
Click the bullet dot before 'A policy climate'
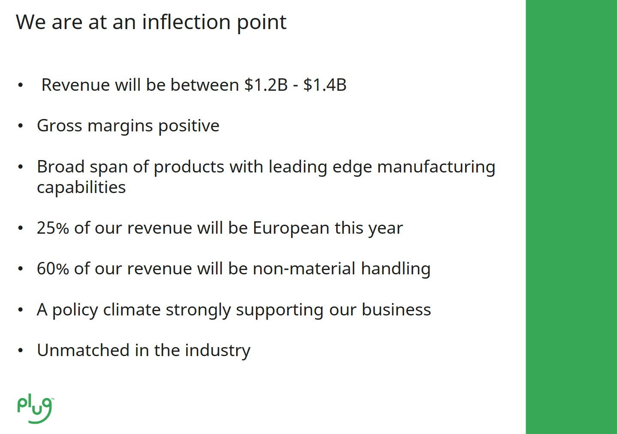[x=20, y=310]
